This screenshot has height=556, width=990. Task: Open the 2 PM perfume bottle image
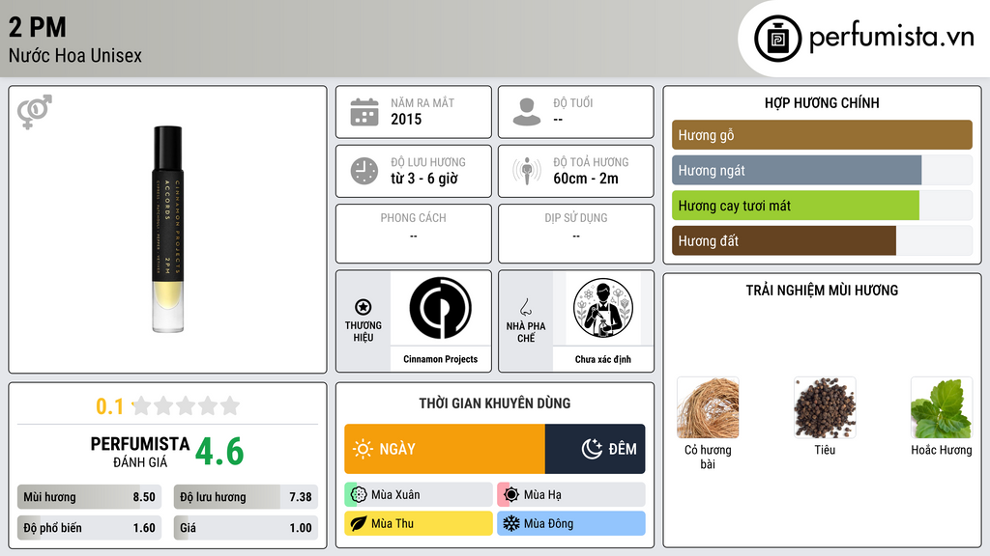[168, 230]
